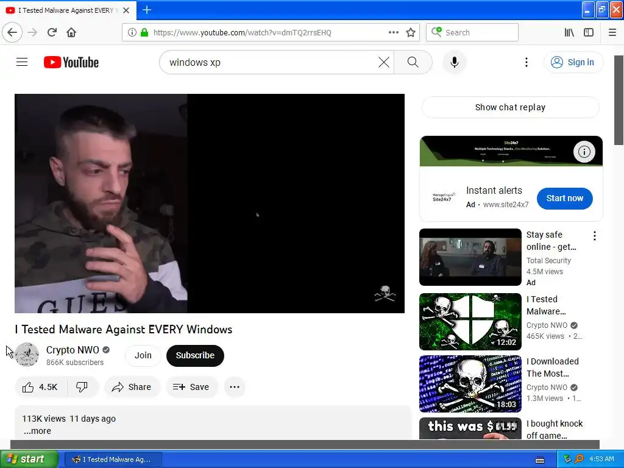This screenshot has width=624, height=468.
Task: Open the 'Instant alerts' ad title
Action: (494, 190)
